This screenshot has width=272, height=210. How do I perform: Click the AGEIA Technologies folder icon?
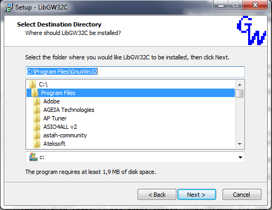37,110
